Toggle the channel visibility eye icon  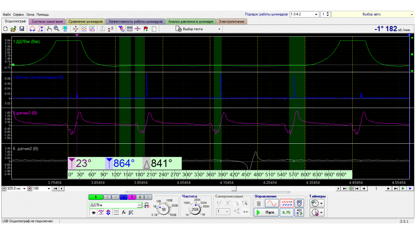93,212
